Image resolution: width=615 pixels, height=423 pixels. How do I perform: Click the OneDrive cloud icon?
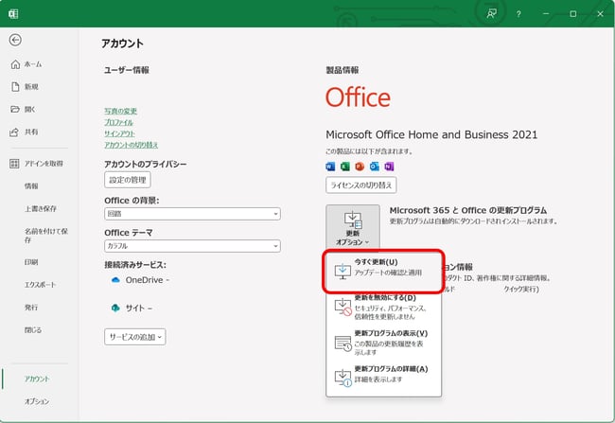coord(115,280)
